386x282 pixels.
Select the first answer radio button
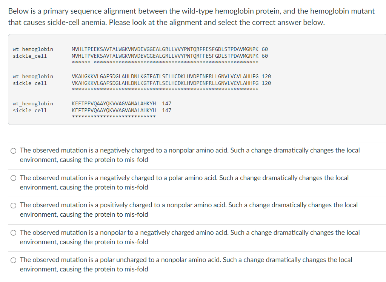click(13, 150)
